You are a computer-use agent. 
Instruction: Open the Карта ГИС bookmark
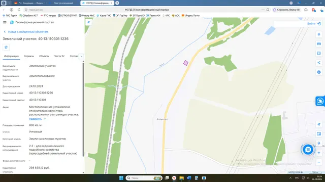tap(104, 16)
